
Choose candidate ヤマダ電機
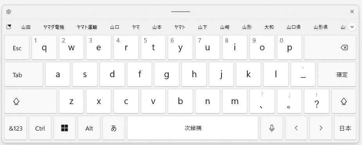click(54, 27)
